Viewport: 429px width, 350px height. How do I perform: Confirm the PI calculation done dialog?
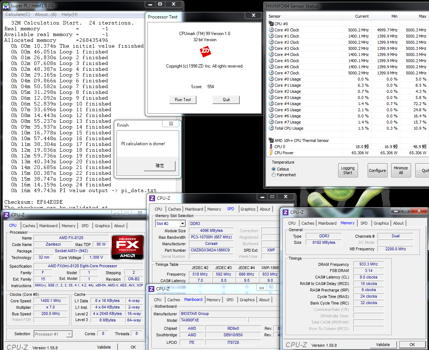click(160, 166)
